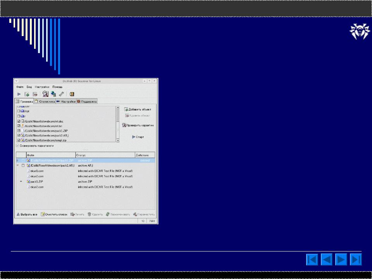Click the start scan arrow in the toolbar
The image size is (372, 279).
point(19,94)
